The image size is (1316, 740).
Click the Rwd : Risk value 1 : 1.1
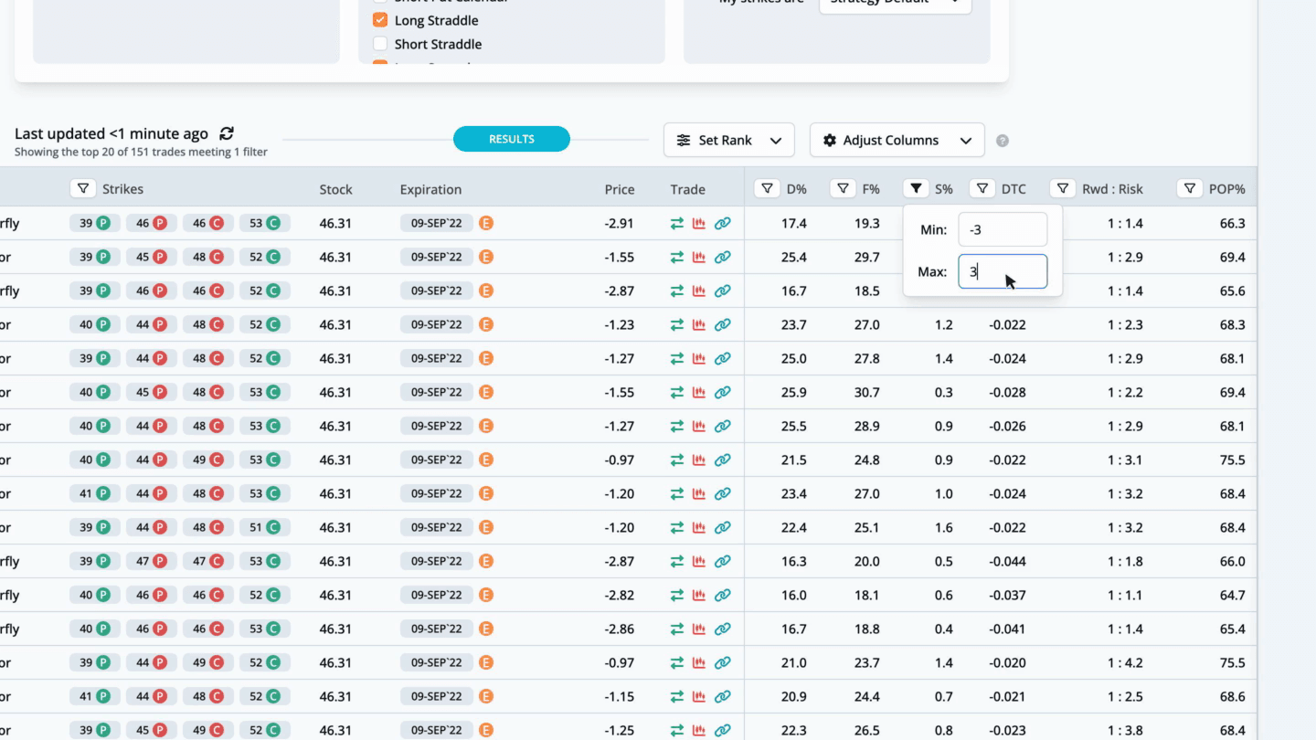point(1126,595)
